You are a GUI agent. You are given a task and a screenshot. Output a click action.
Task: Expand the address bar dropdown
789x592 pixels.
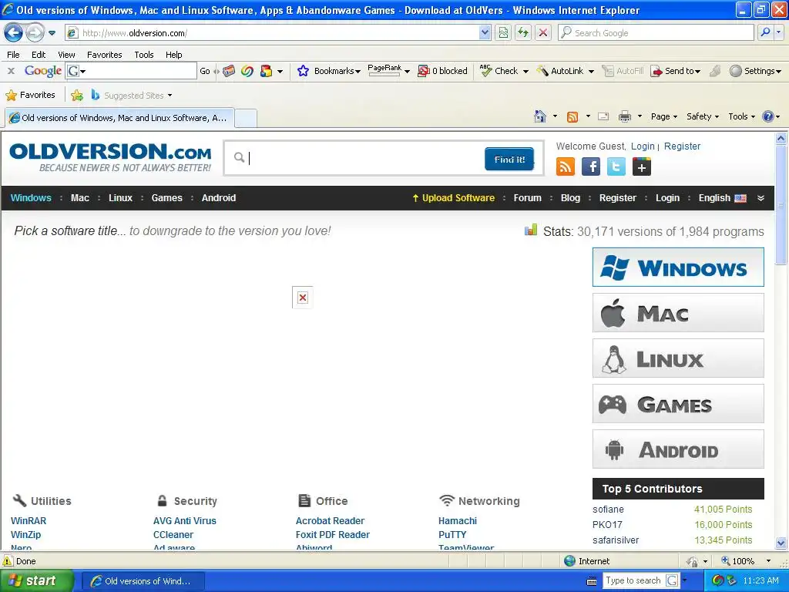pos(485,33)
